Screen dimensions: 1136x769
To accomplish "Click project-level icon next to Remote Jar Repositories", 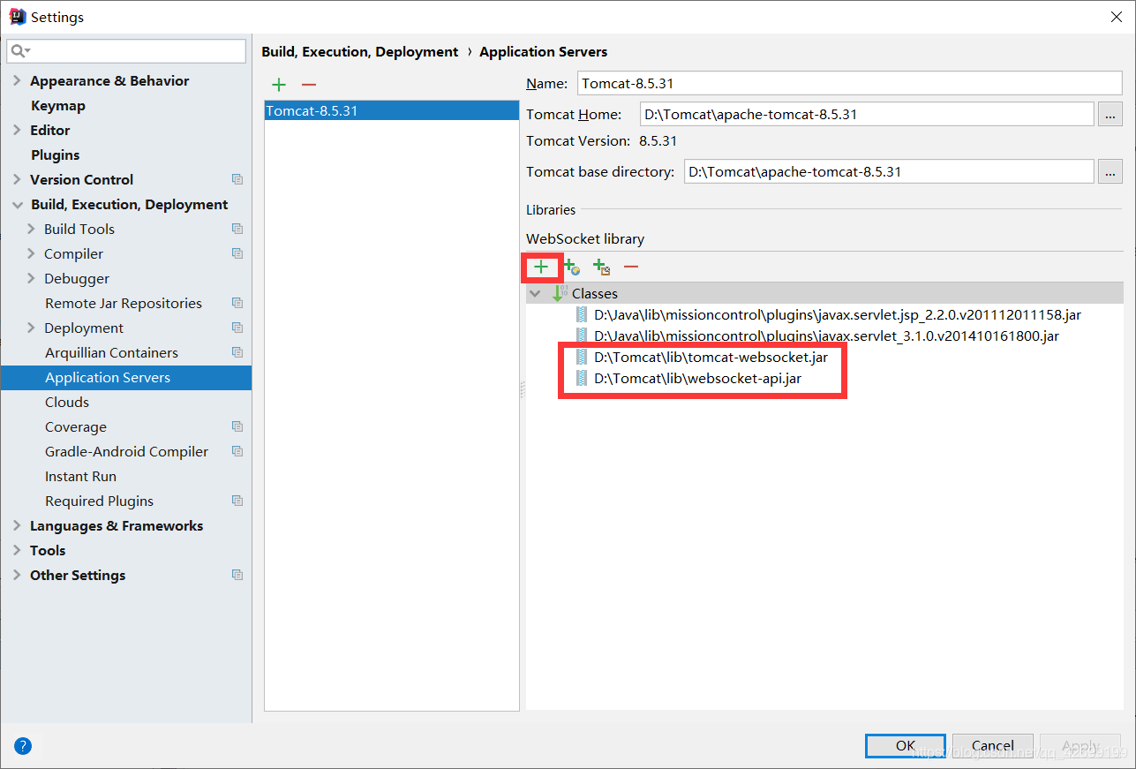I will (237, 303).
